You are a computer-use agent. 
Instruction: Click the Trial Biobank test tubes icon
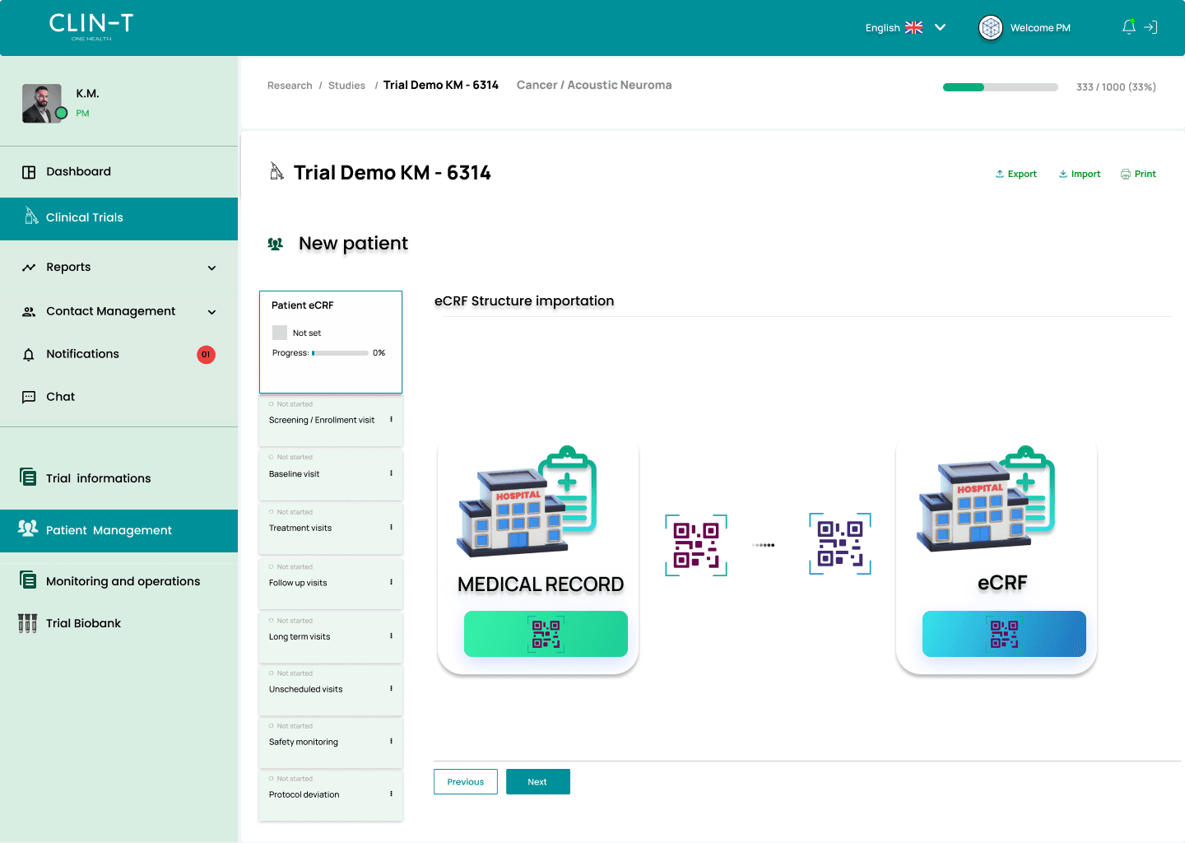tap(28, 623)
